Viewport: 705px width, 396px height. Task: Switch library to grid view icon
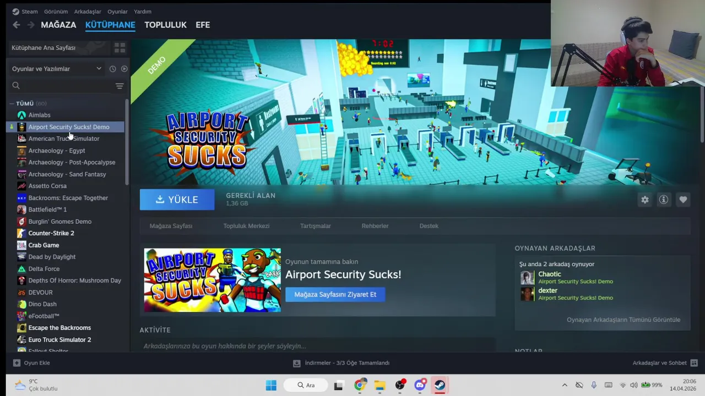tap(120, 48)
